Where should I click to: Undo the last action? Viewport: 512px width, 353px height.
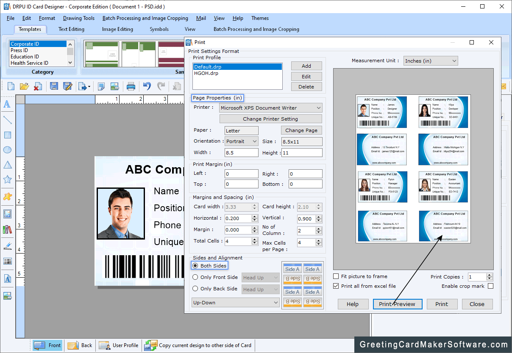point(147,86)
